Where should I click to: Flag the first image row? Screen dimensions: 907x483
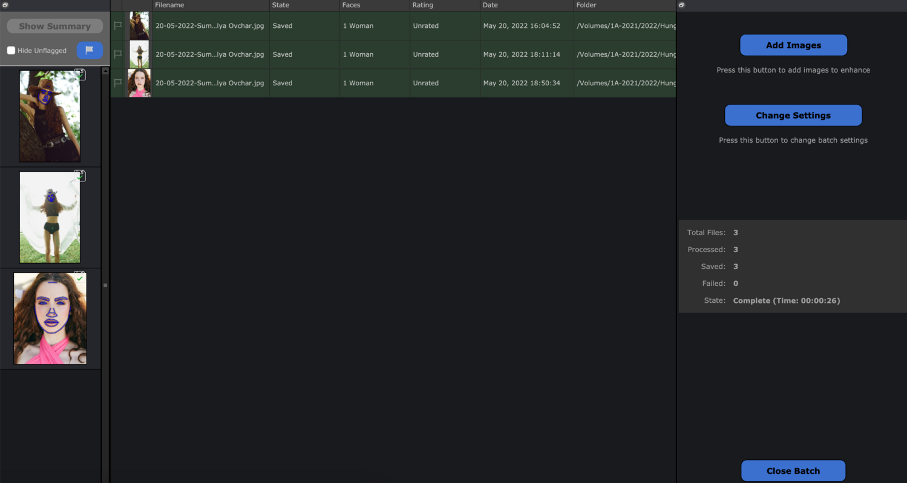(x=118, y=26)
